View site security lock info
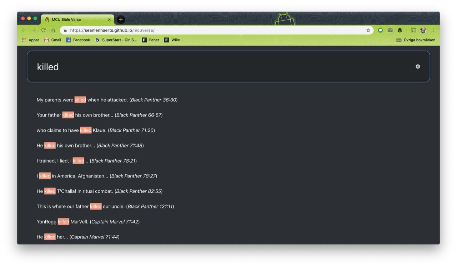Screen dimensions: 457x267 click(x=65, y=30)
